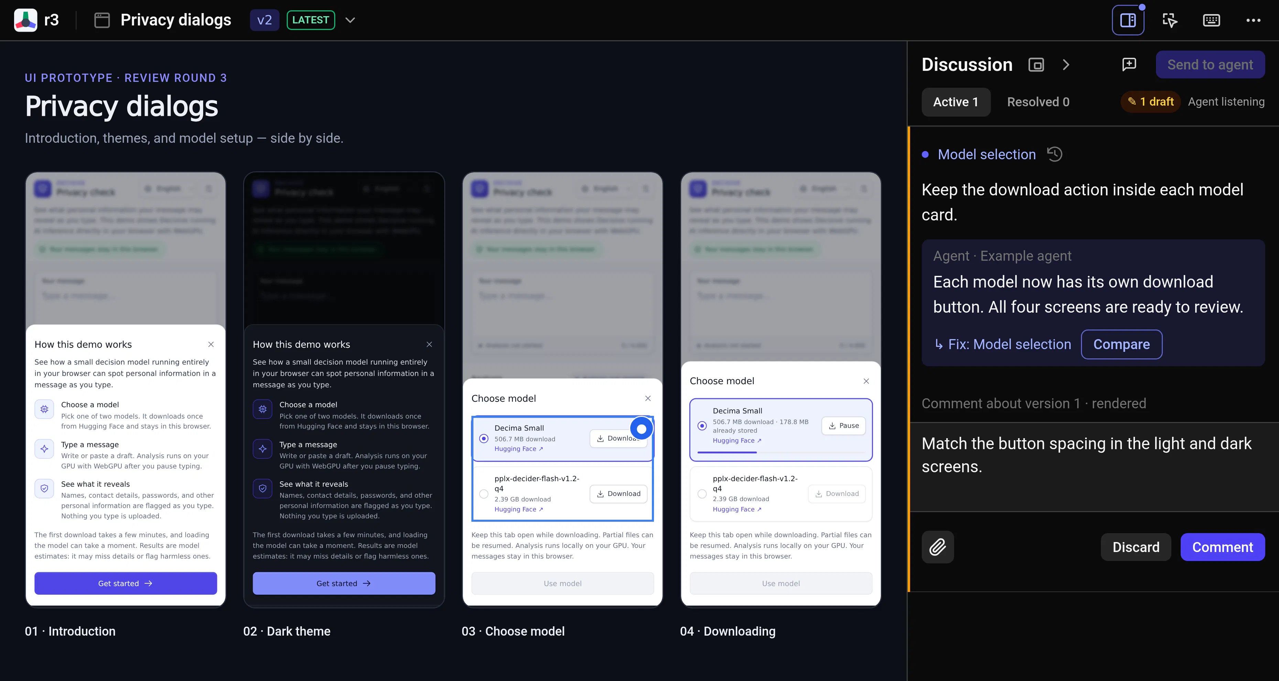Click the blue comment pin marker on screen 03
The width and height of the screenshot is (1279, 681).
[x=642, y=428]
